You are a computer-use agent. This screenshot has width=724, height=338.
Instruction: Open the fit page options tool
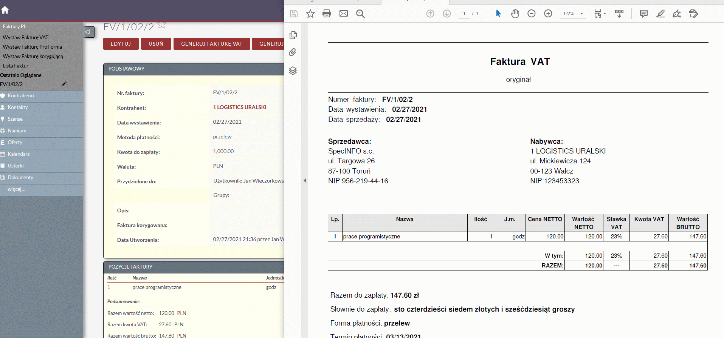click(x=600, y=14)
